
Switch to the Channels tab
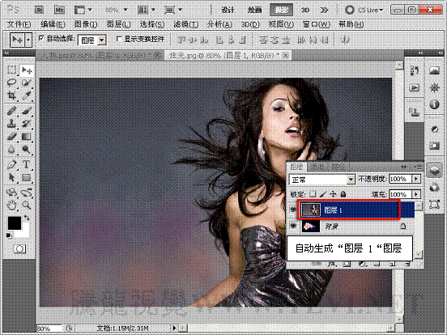coord(317,167)
